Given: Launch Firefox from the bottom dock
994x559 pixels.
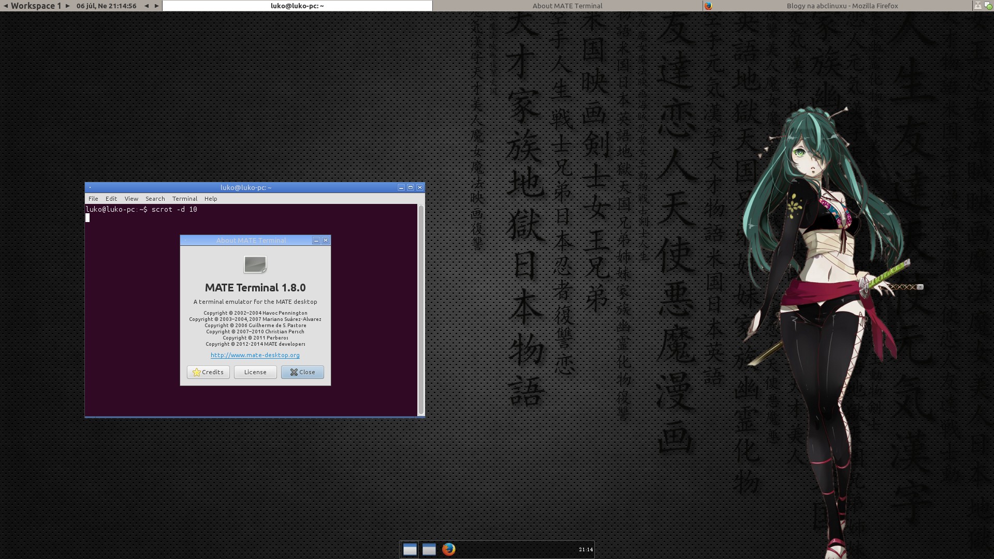Looking at the screenshot, I should point(449,549).
